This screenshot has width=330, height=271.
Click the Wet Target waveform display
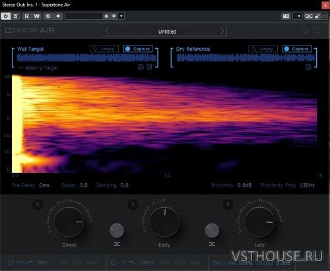pos(86,58)
